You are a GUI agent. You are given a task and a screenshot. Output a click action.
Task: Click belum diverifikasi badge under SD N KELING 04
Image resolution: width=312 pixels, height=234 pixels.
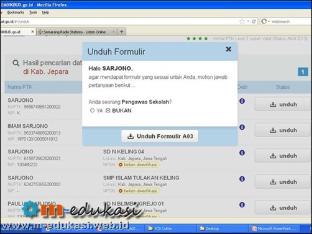tap(138, 164)
